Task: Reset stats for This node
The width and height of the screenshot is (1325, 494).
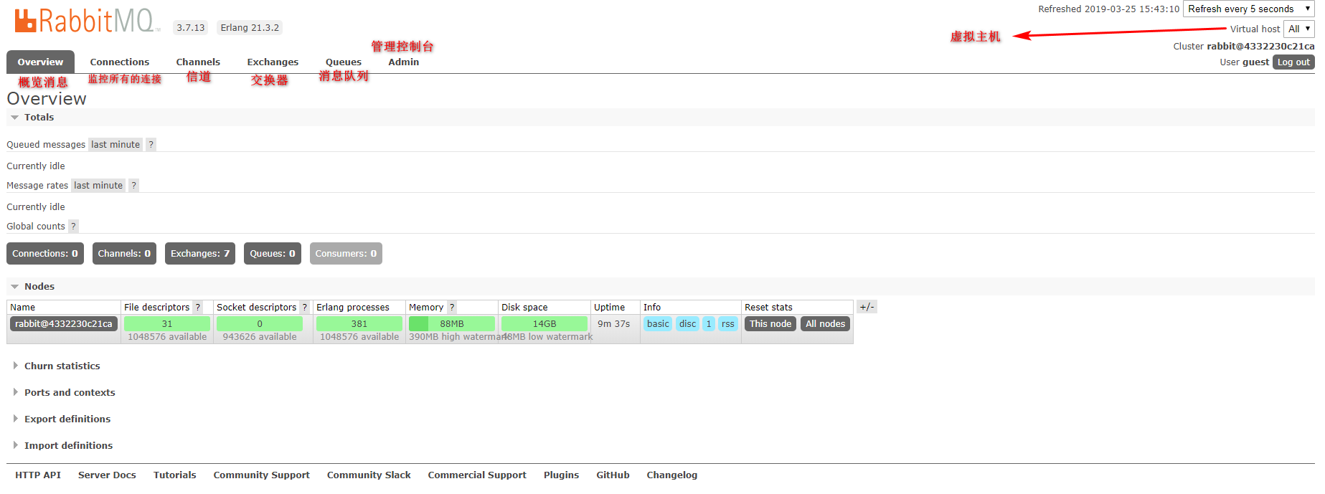Action: point(770,324)
